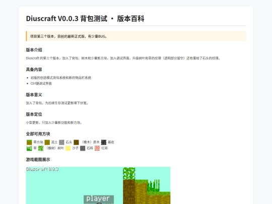The width and height of the screenshot is (272, 204).
Task: Click the label （橡木）原木
Action: tap(90, 142)
